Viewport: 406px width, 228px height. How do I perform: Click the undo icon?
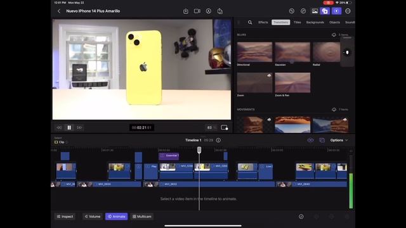pos(292,11)
